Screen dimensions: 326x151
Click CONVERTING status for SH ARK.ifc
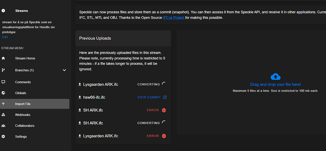[x=148, y=123]
